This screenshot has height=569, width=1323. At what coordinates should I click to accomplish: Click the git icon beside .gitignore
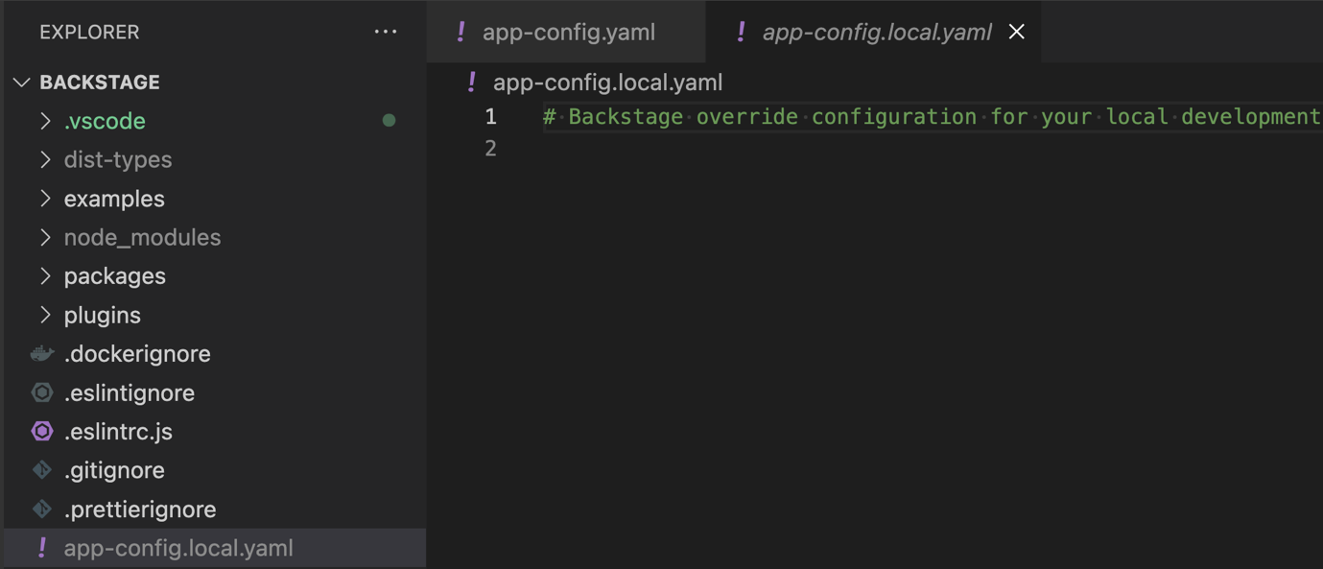tap(42, 470)
